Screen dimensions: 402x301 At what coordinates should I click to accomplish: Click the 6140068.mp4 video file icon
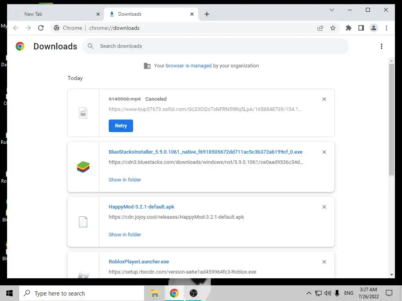point(83,113)
